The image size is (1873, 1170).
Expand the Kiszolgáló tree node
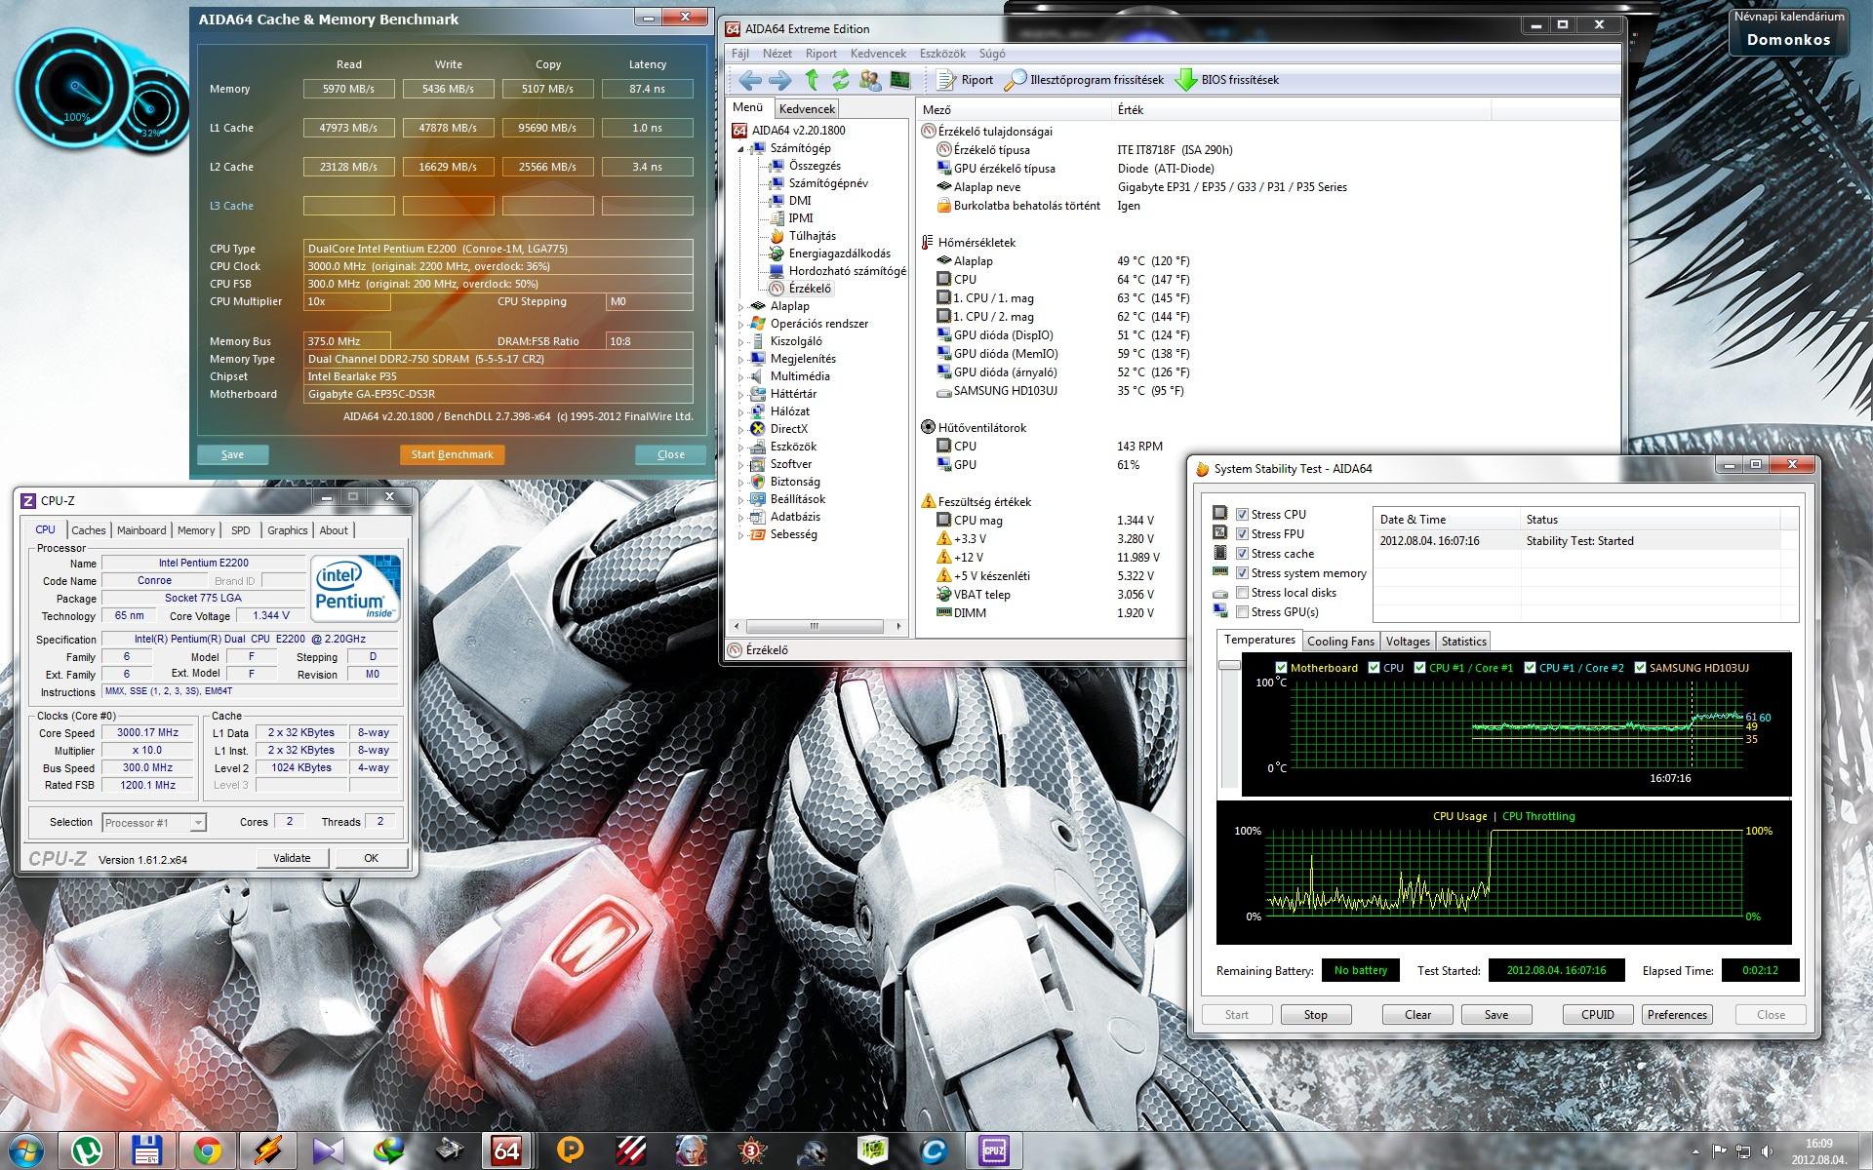pyautogui.click(x=741, y=341)
